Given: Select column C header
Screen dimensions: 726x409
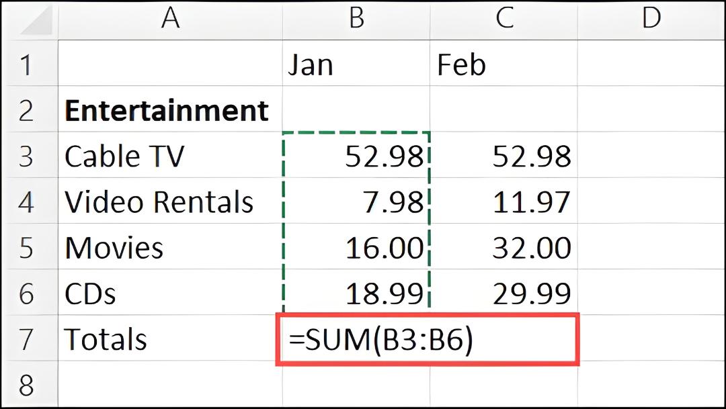Looking at the screenshot, I should (x=503, y=20).
